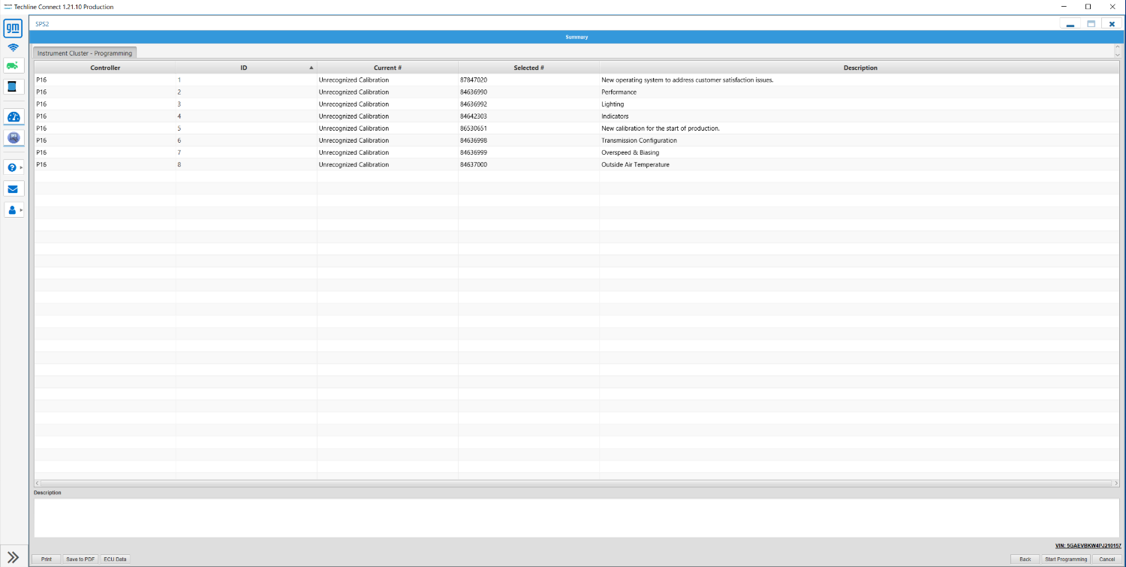Open the envelope feedback icon

pyautogui.click(x=13, y=188)
